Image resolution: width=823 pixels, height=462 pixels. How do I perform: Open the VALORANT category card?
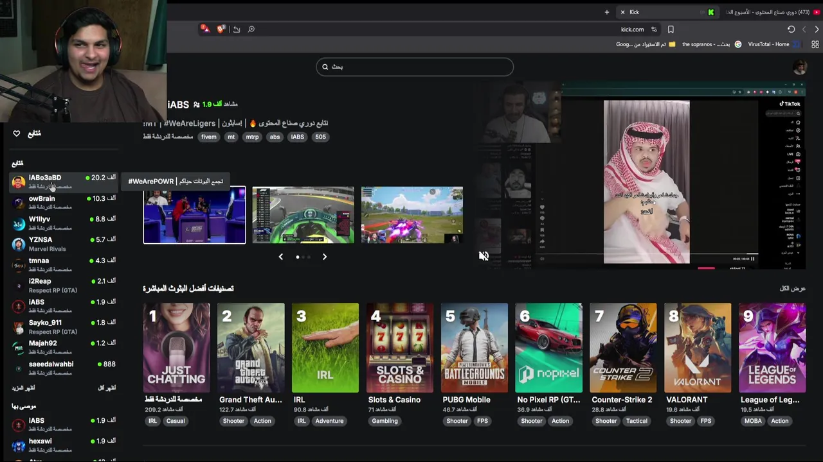[698, 348]
